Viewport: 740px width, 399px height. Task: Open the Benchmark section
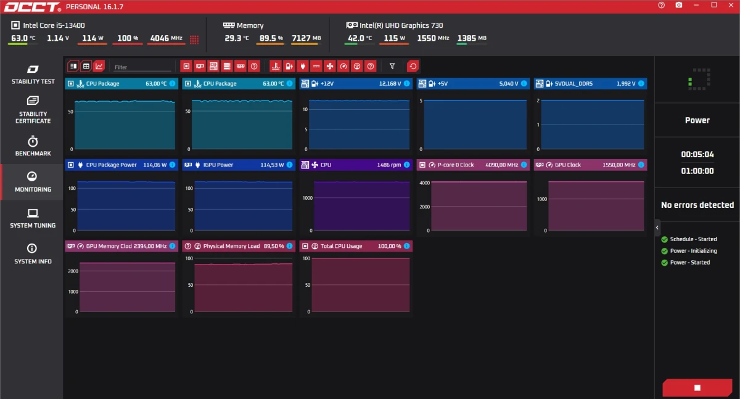(33, 146)
